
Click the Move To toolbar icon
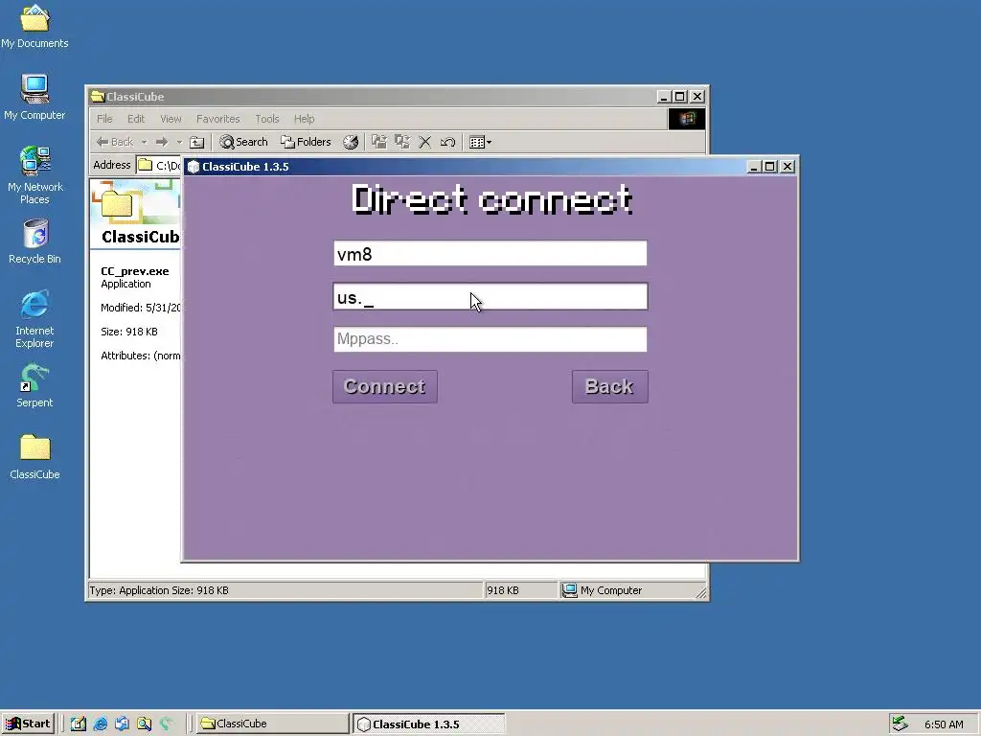pos(379,142)
